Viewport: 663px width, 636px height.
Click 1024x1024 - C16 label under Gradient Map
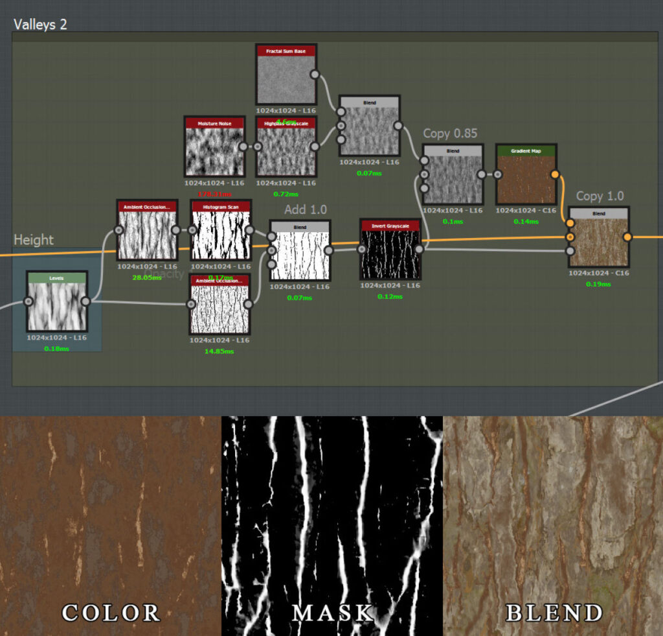526,211
